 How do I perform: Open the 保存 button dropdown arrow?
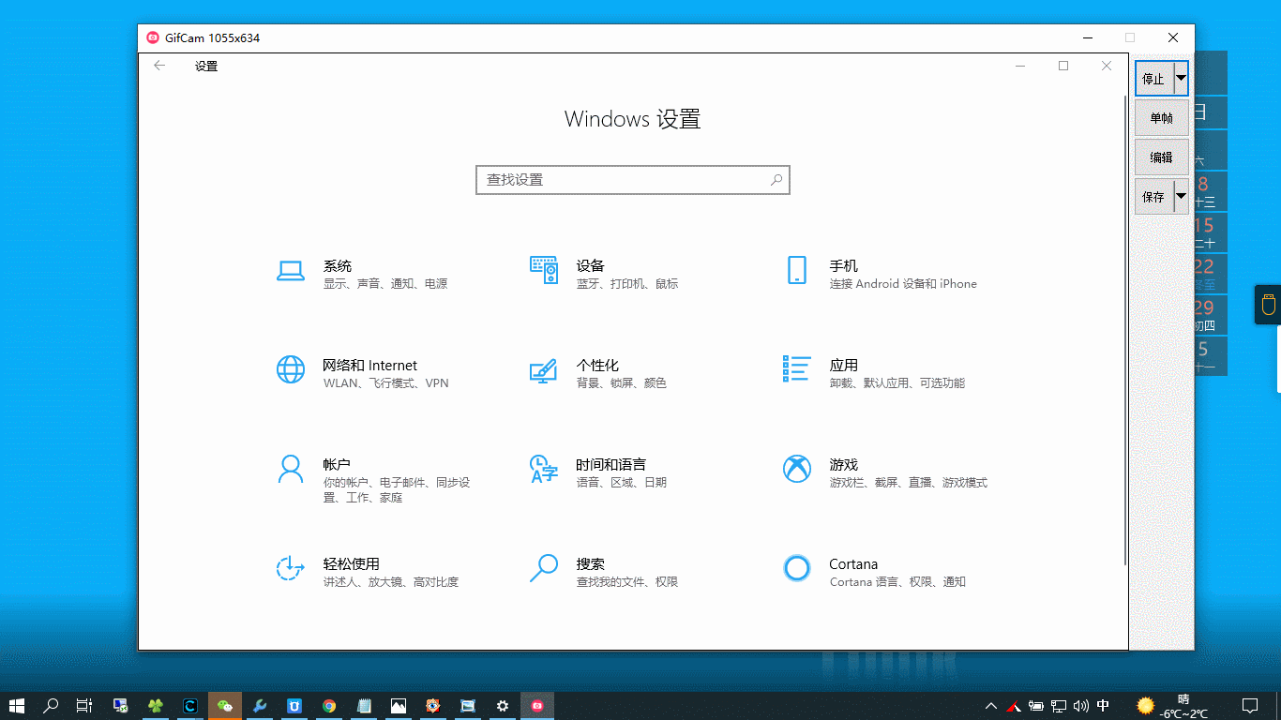(1182, 196)
